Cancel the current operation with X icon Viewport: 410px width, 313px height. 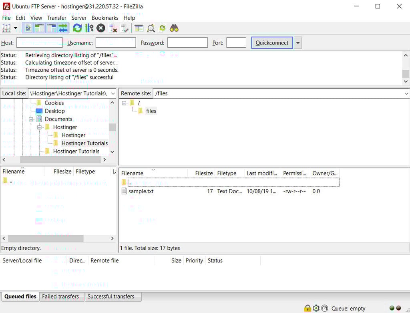click(x=101, y=28)
